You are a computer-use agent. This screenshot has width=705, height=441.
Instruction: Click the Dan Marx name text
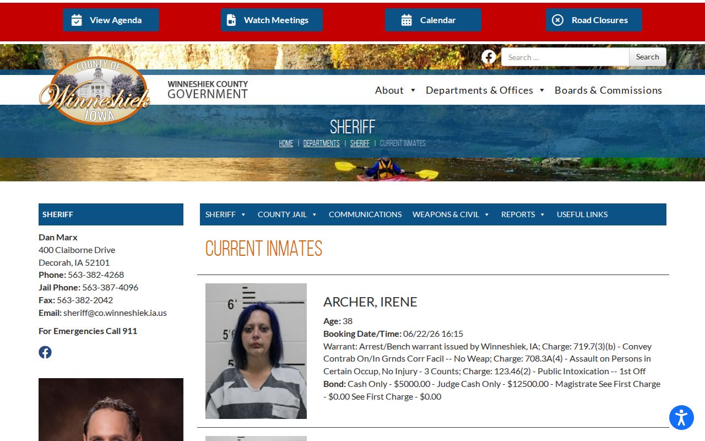pyautogui.click(x=58, y=237)
